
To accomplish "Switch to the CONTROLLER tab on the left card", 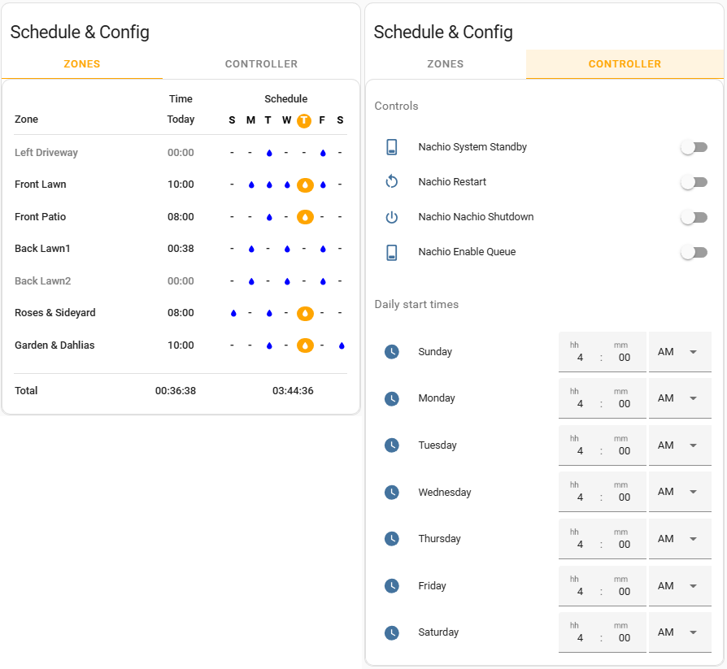I will click(x=261, y=63).
